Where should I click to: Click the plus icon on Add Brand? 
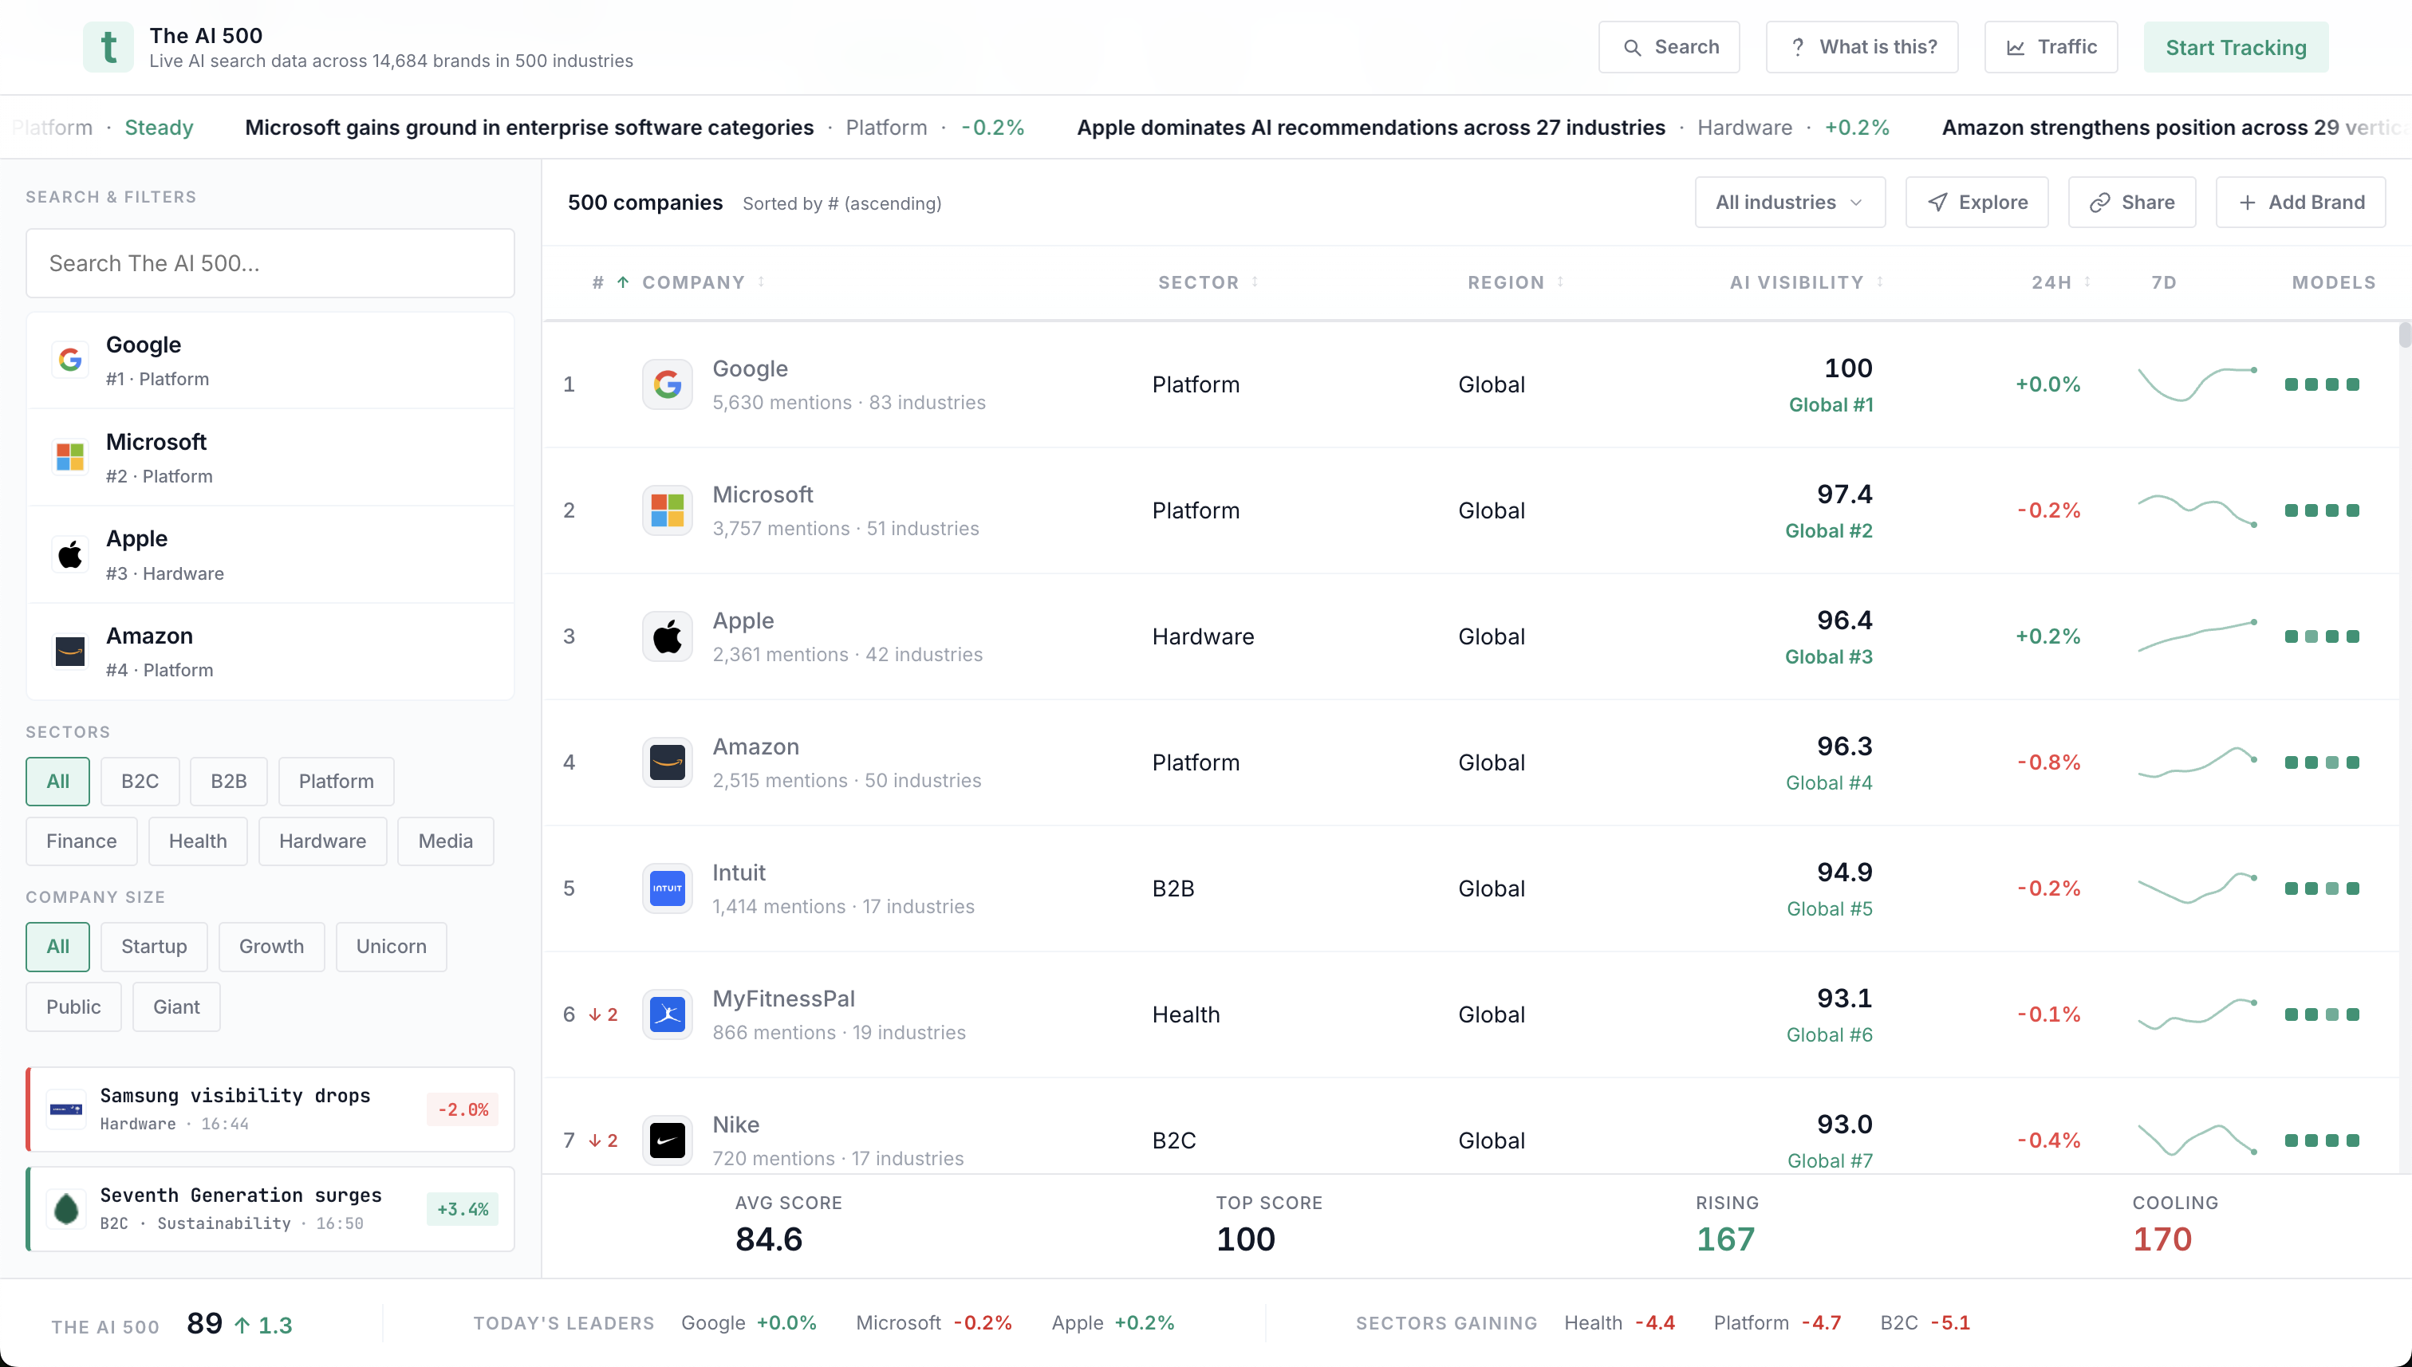2248,202
